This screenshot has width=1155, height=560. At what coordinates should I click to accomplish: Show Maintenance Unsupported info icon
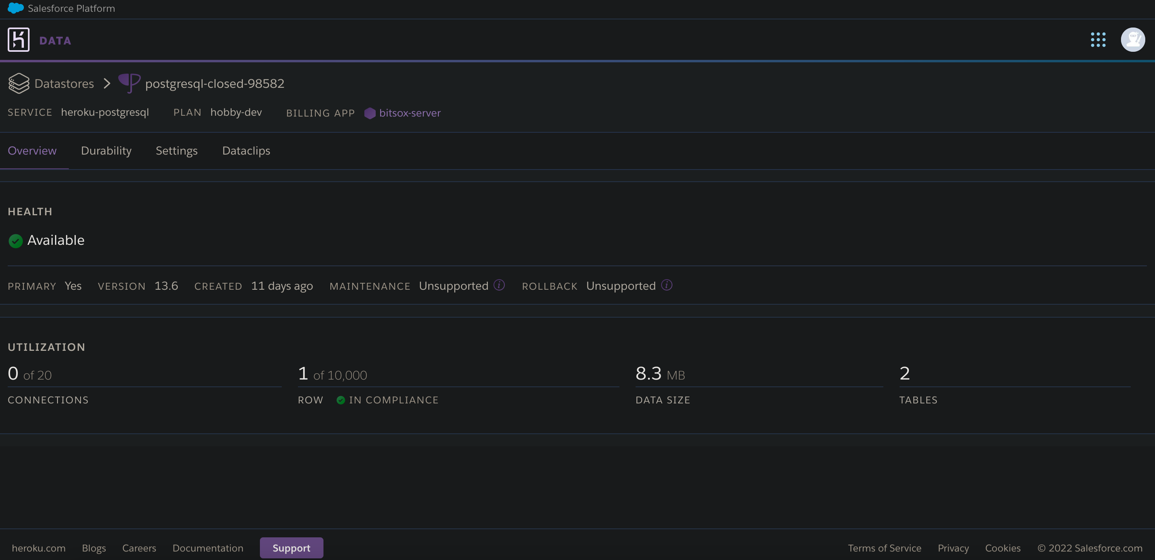pos(499,285)
